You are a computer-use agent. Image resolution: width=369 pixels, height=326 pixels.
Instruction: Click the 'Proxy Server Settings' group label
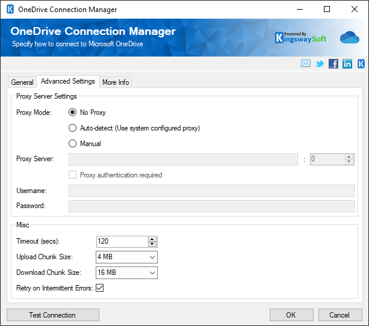pos(46,96)
